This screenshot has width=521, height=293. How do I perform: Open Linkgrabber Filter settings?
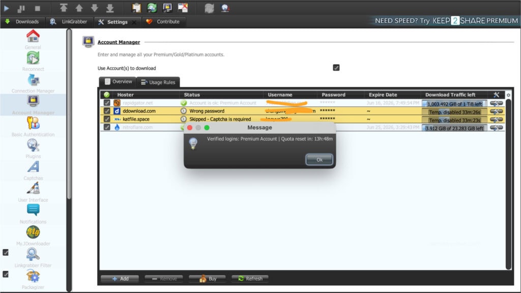pyautogui.click(x=33, y=258)
